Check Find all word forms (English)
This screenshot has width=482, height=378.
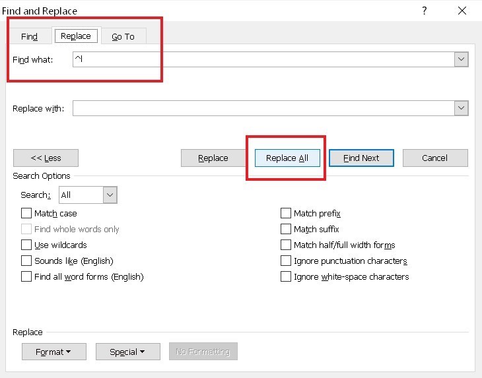(x=26, y=276)
